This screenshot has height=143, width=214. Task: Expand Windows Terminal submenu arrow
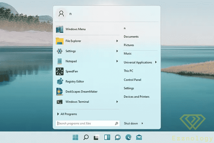pyautogui.click(x=117, y=102)
